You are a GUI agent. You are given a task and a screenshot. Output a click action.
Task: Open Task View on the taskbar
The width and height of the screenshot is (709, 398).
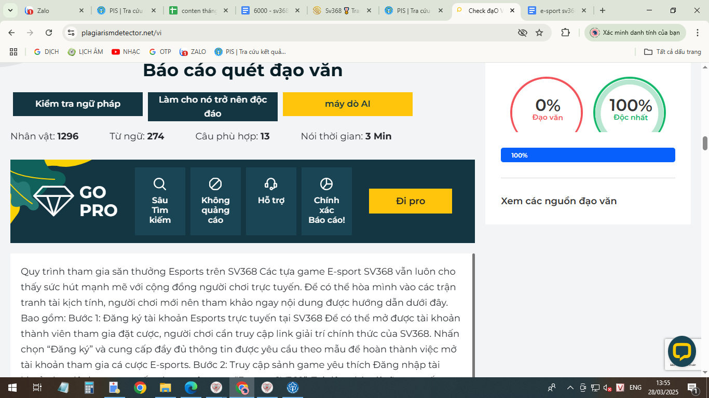[37, 388]
